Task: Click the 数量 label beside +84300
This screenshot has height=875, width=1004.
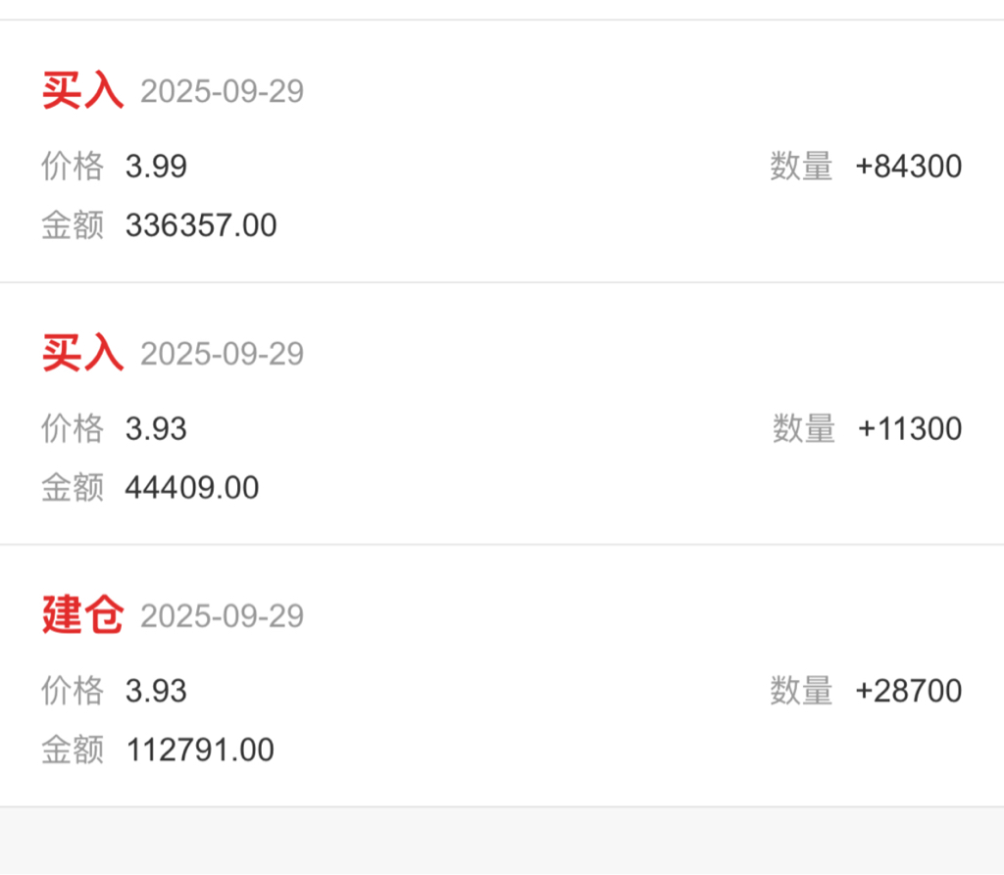Action: (x=801, y=167)
